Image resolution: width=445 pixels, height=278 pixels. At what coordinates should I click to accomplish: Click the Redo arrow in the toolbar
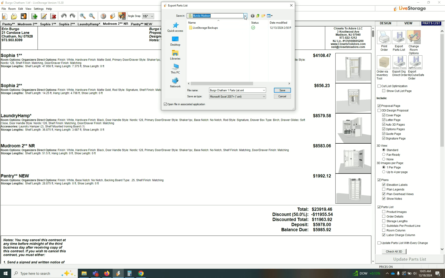click(x=73, y=16)
